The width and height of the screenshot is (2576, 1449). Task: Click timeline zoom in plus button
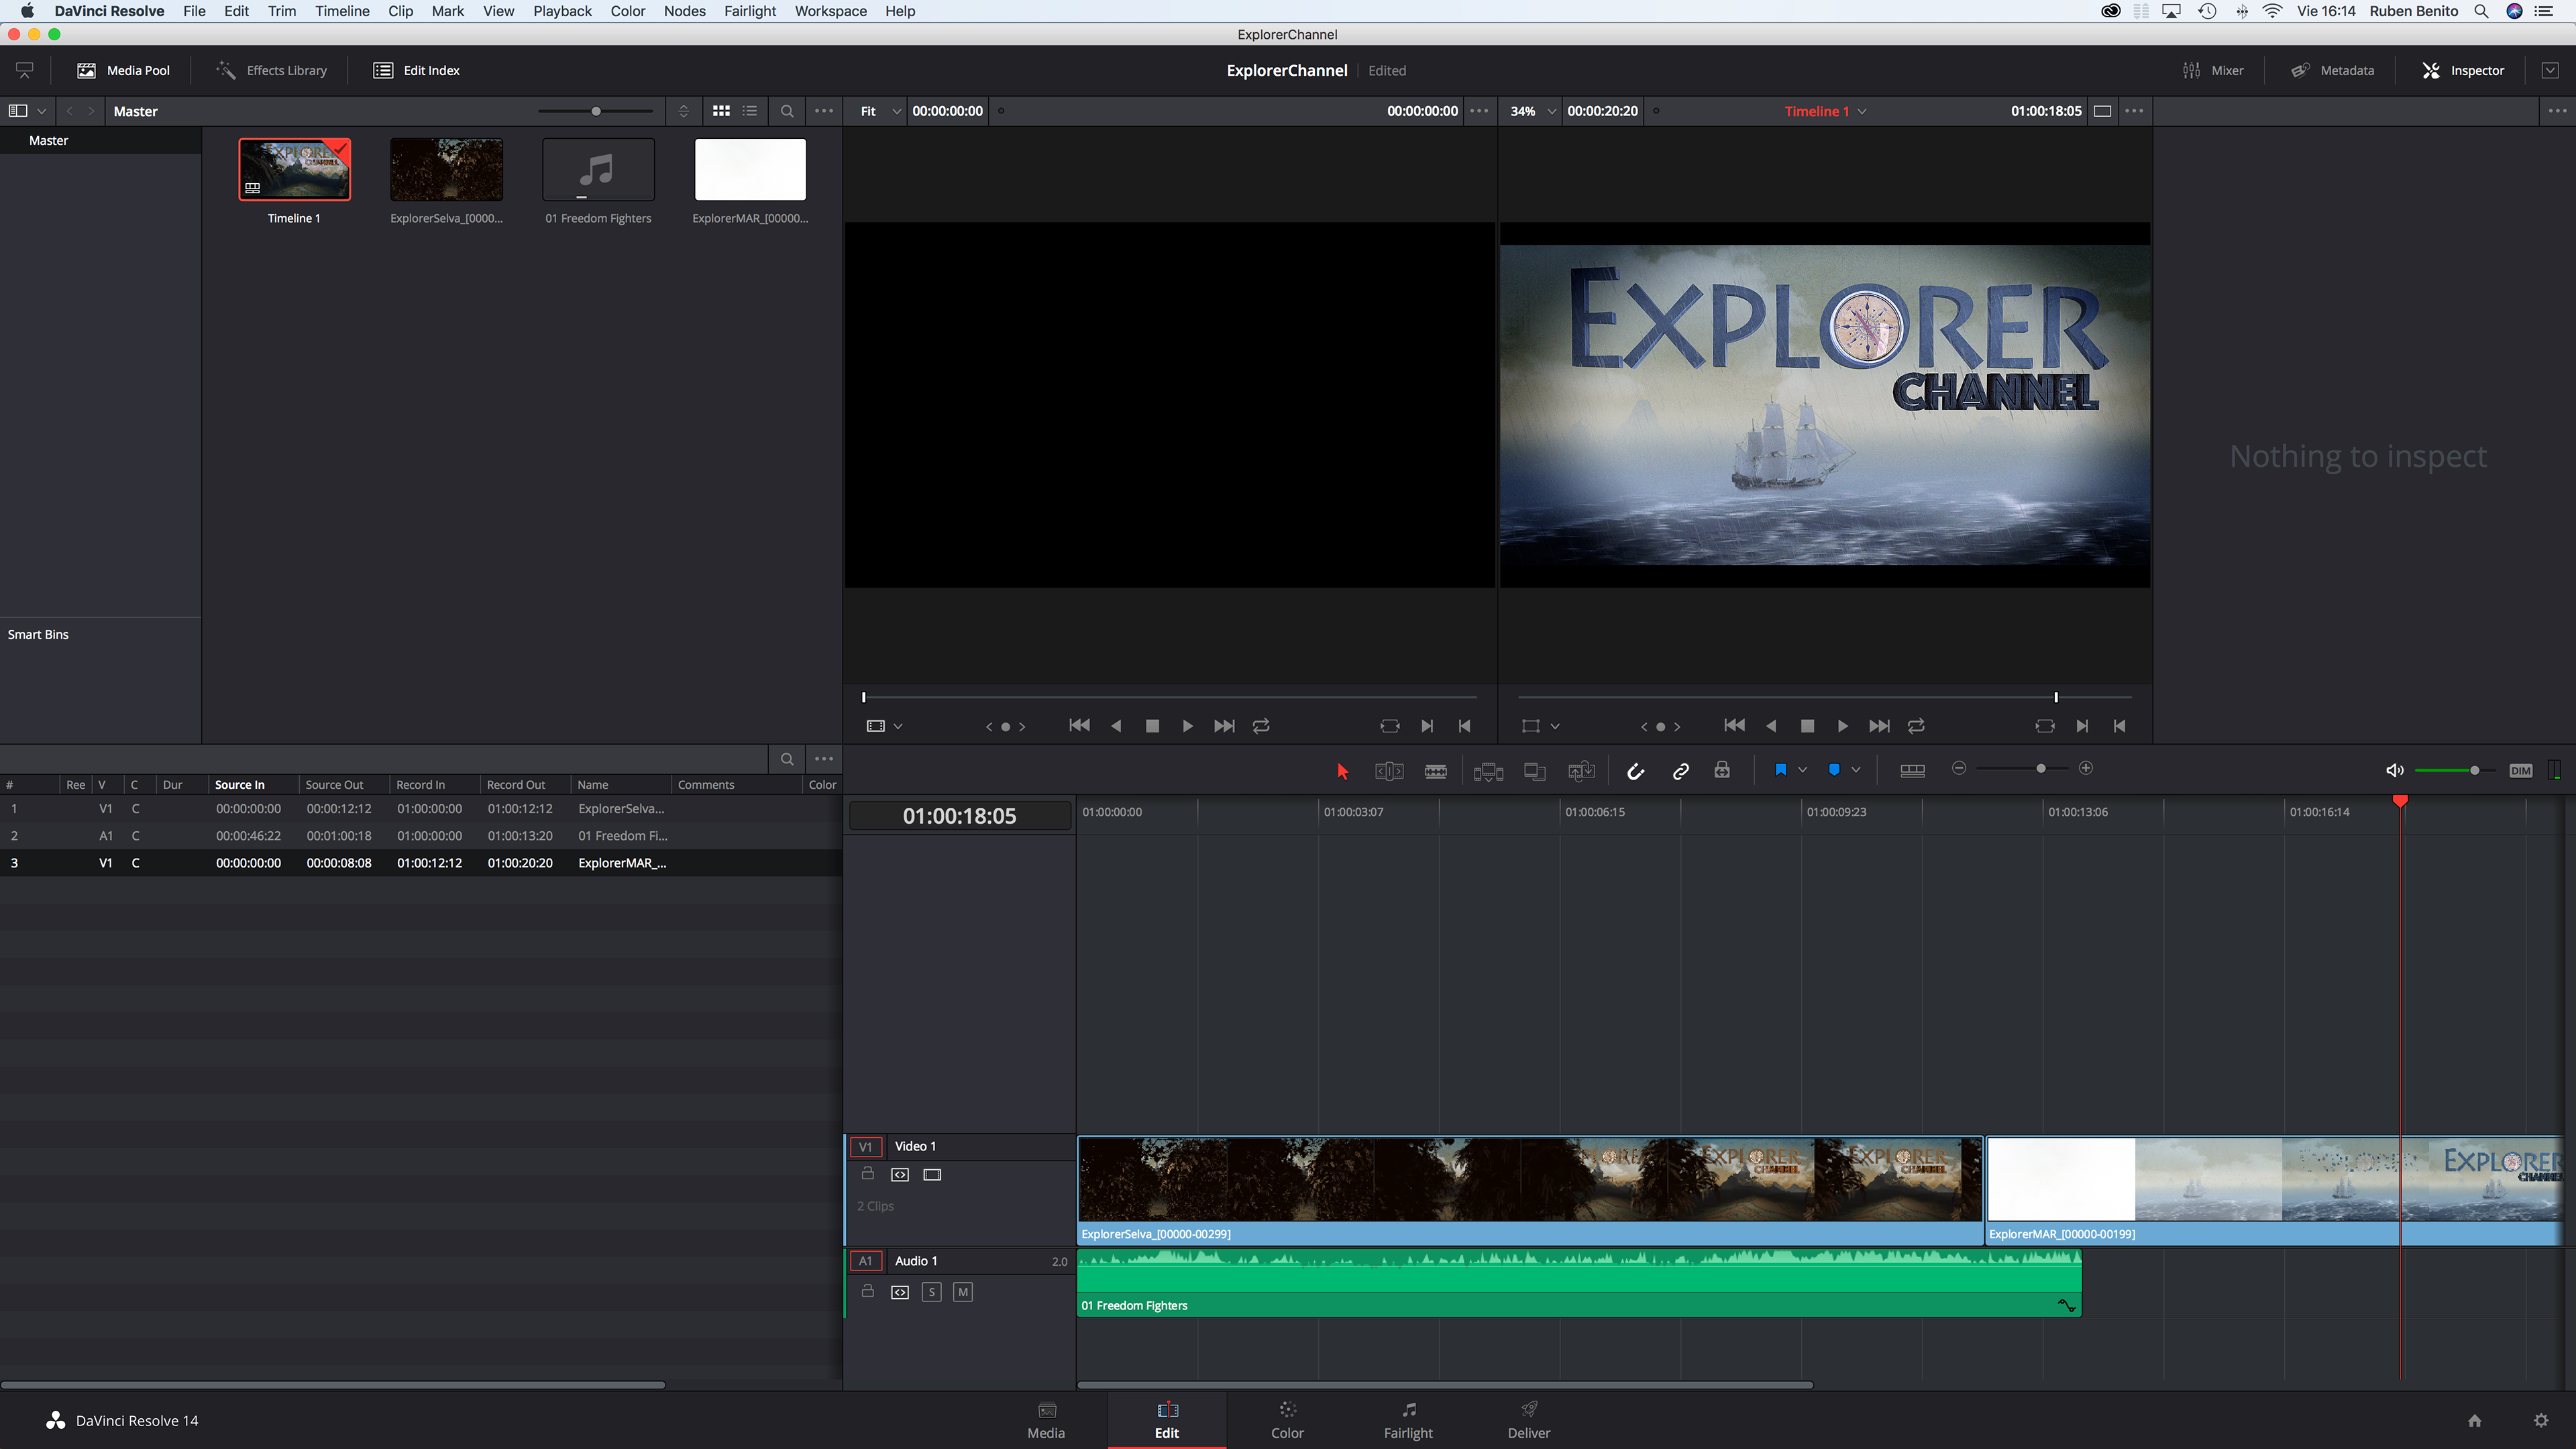point(2085,768)
